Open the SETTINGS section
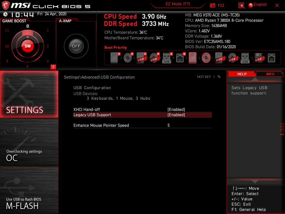 pyautogui.click(x=29, y=94)
